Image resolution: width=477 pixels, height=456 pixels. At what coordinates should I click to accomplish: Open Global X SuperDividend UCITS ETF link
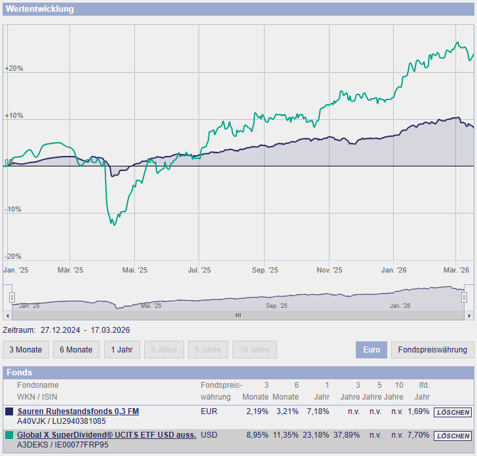point(107,435)
